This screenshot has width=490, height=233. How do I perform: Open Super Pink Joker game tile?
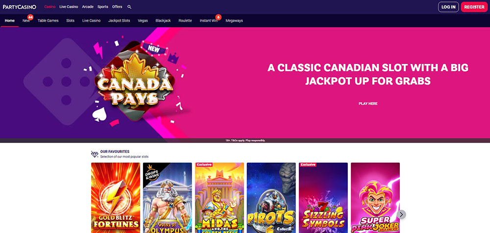click(x=375, y=198)
